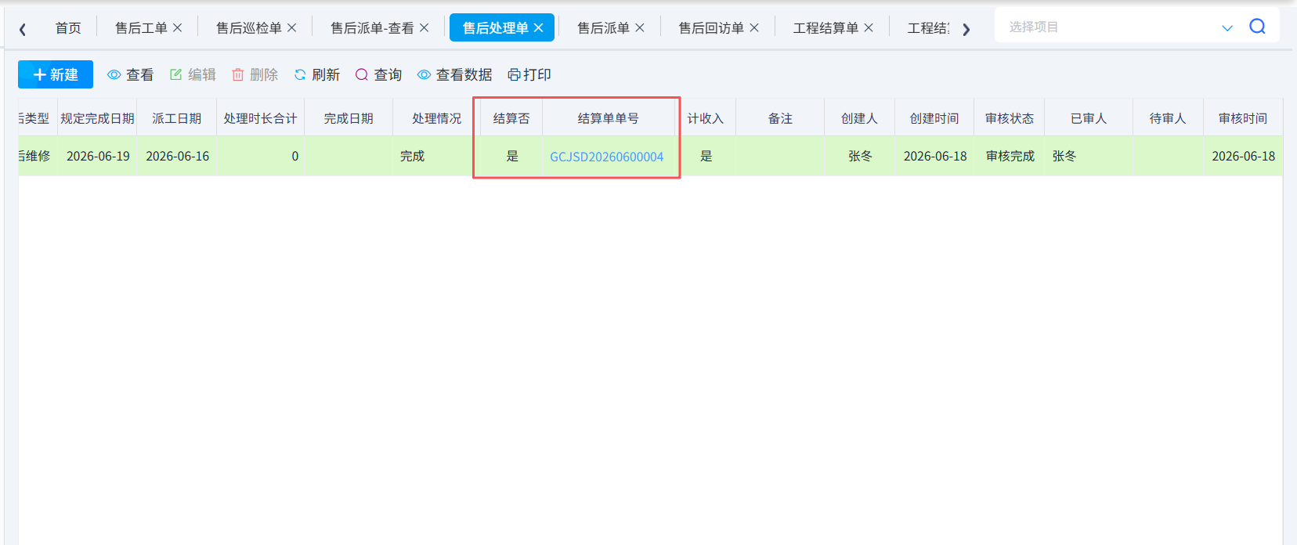Select the 2026-06-16 date cell
The image size is (1297, 545).
(178, 156)
